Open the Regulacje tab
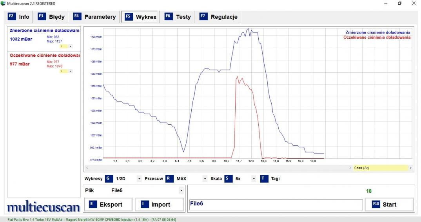Screen dimensions: 421x222 tap(219, 16)
